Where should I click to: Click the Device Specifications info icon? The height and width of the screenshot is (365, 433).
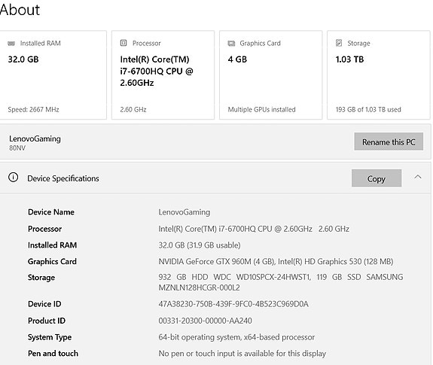coord(14,177)
